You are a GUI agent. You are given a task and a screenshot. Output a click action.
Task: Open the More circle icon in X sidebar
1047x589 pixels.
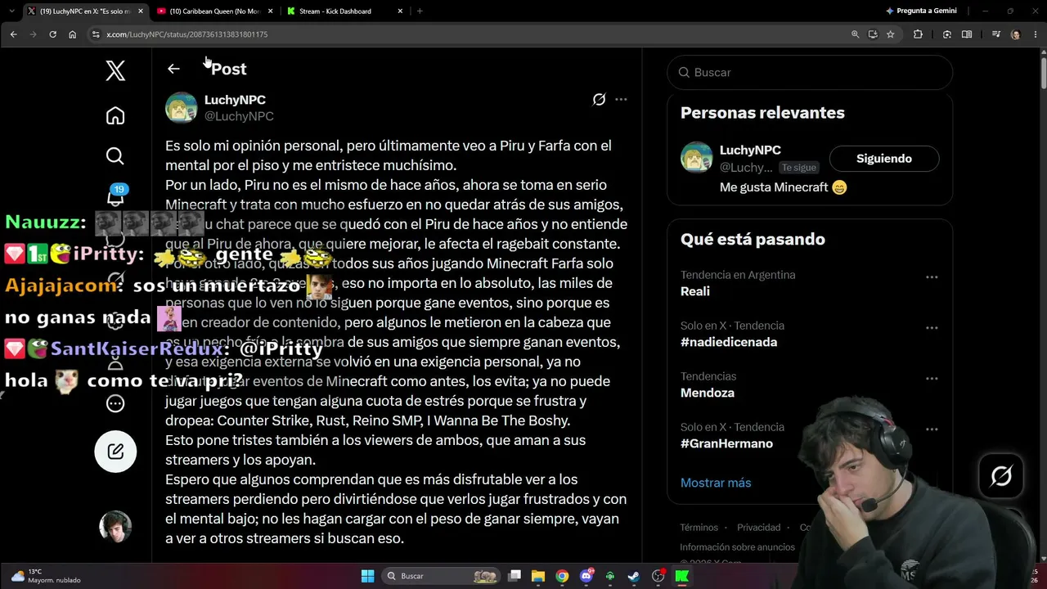point(115,403)
